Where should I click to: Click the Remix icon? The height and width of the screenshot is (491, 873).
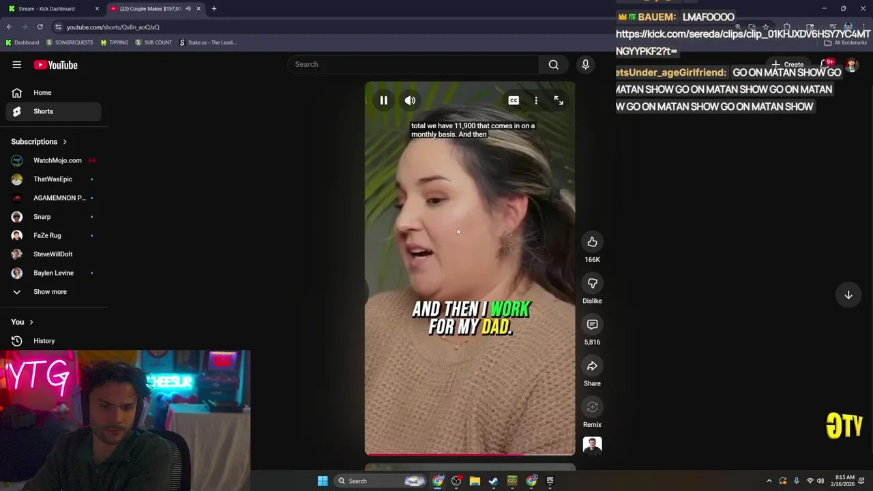coord(592,407)
